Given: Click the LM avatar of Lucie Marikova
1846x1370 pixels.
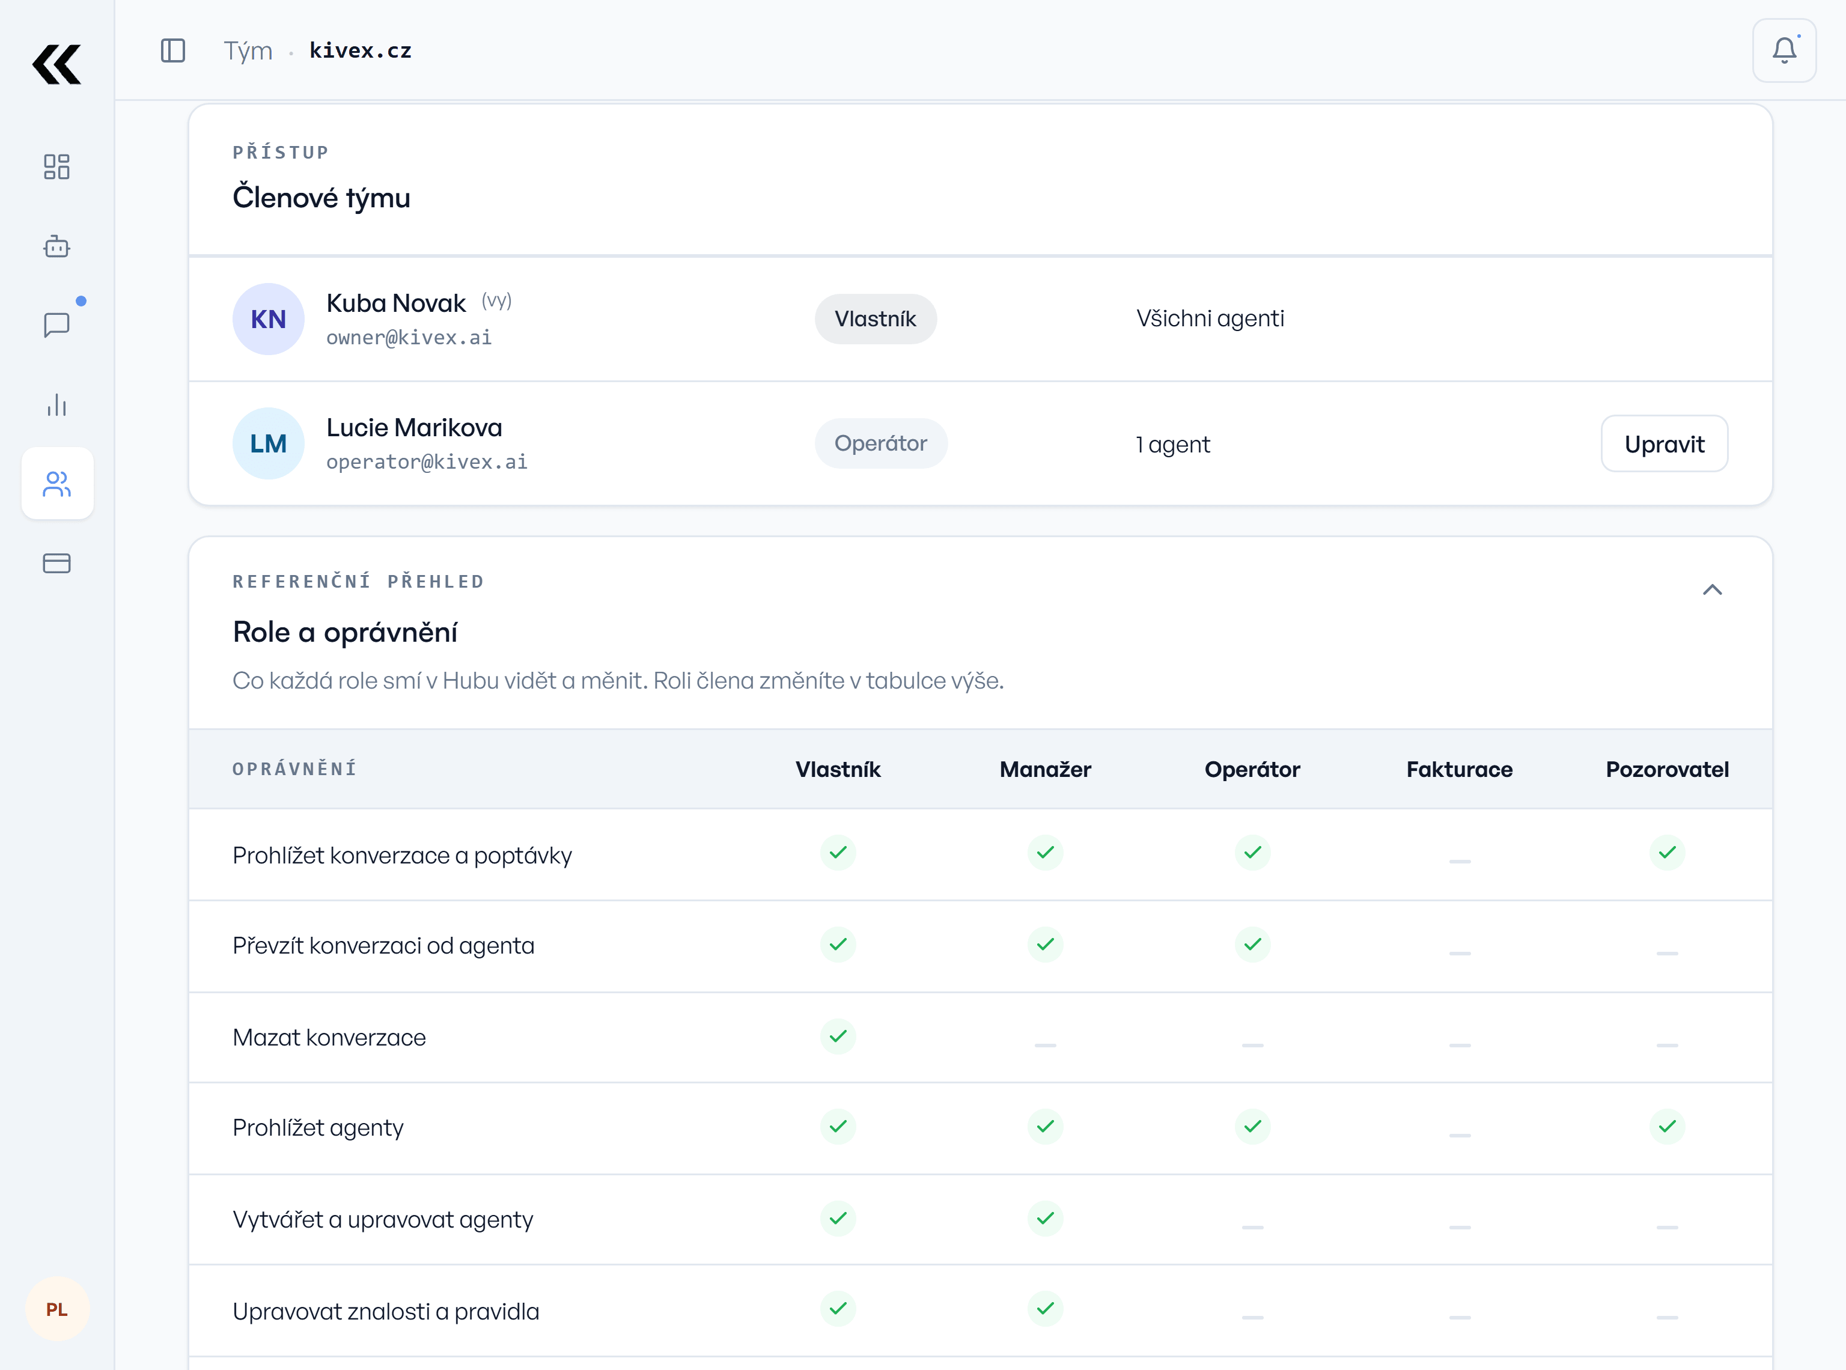Looking at the screenshot, I should (x=268, y=443).
